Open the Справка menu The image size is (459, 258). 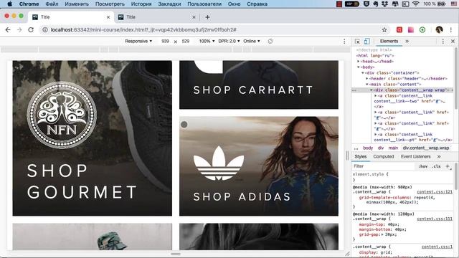pyautogui.click(x=257, y=4)
